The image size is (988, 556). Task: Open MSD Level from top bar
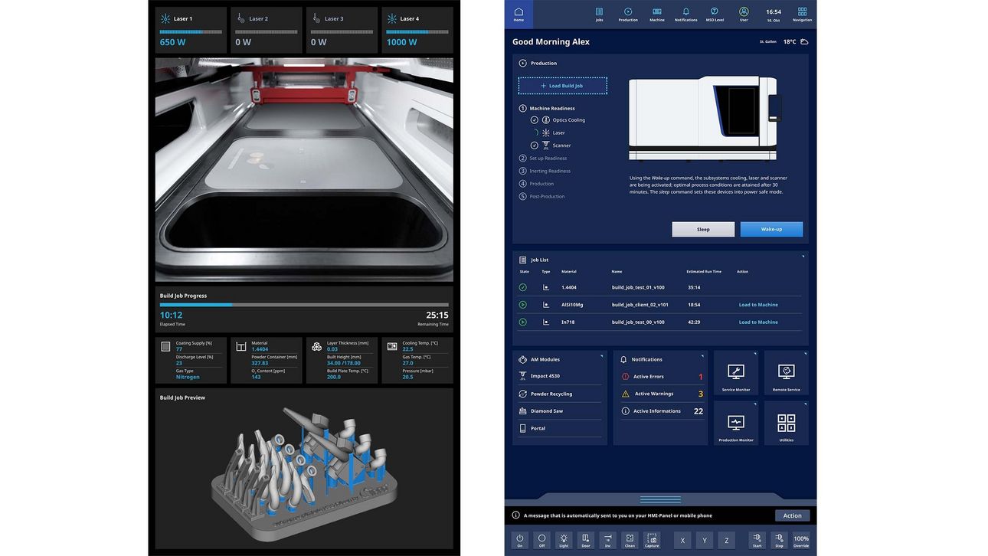click(714, 14)
